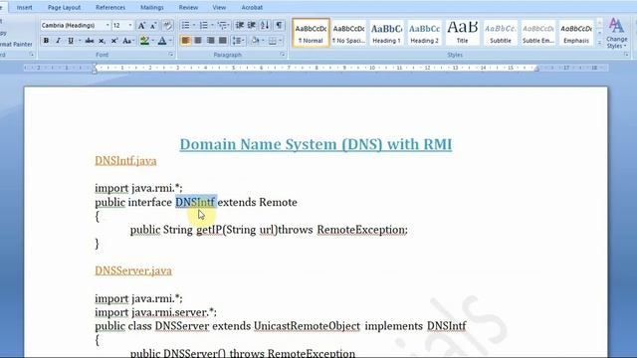Click highlighted word DNSIntf in document
Viewport: 637px width, 358px height.
point(196,202)
